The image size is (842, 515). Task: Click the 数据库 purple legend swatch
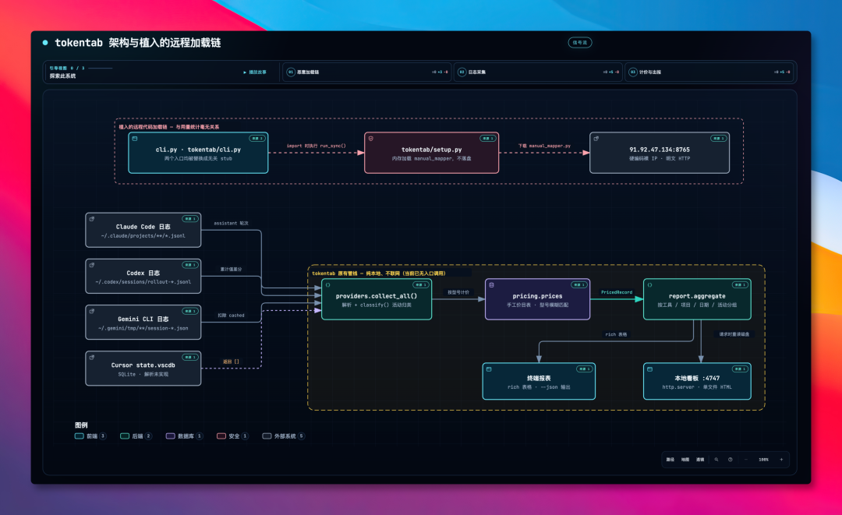(170, 436)
